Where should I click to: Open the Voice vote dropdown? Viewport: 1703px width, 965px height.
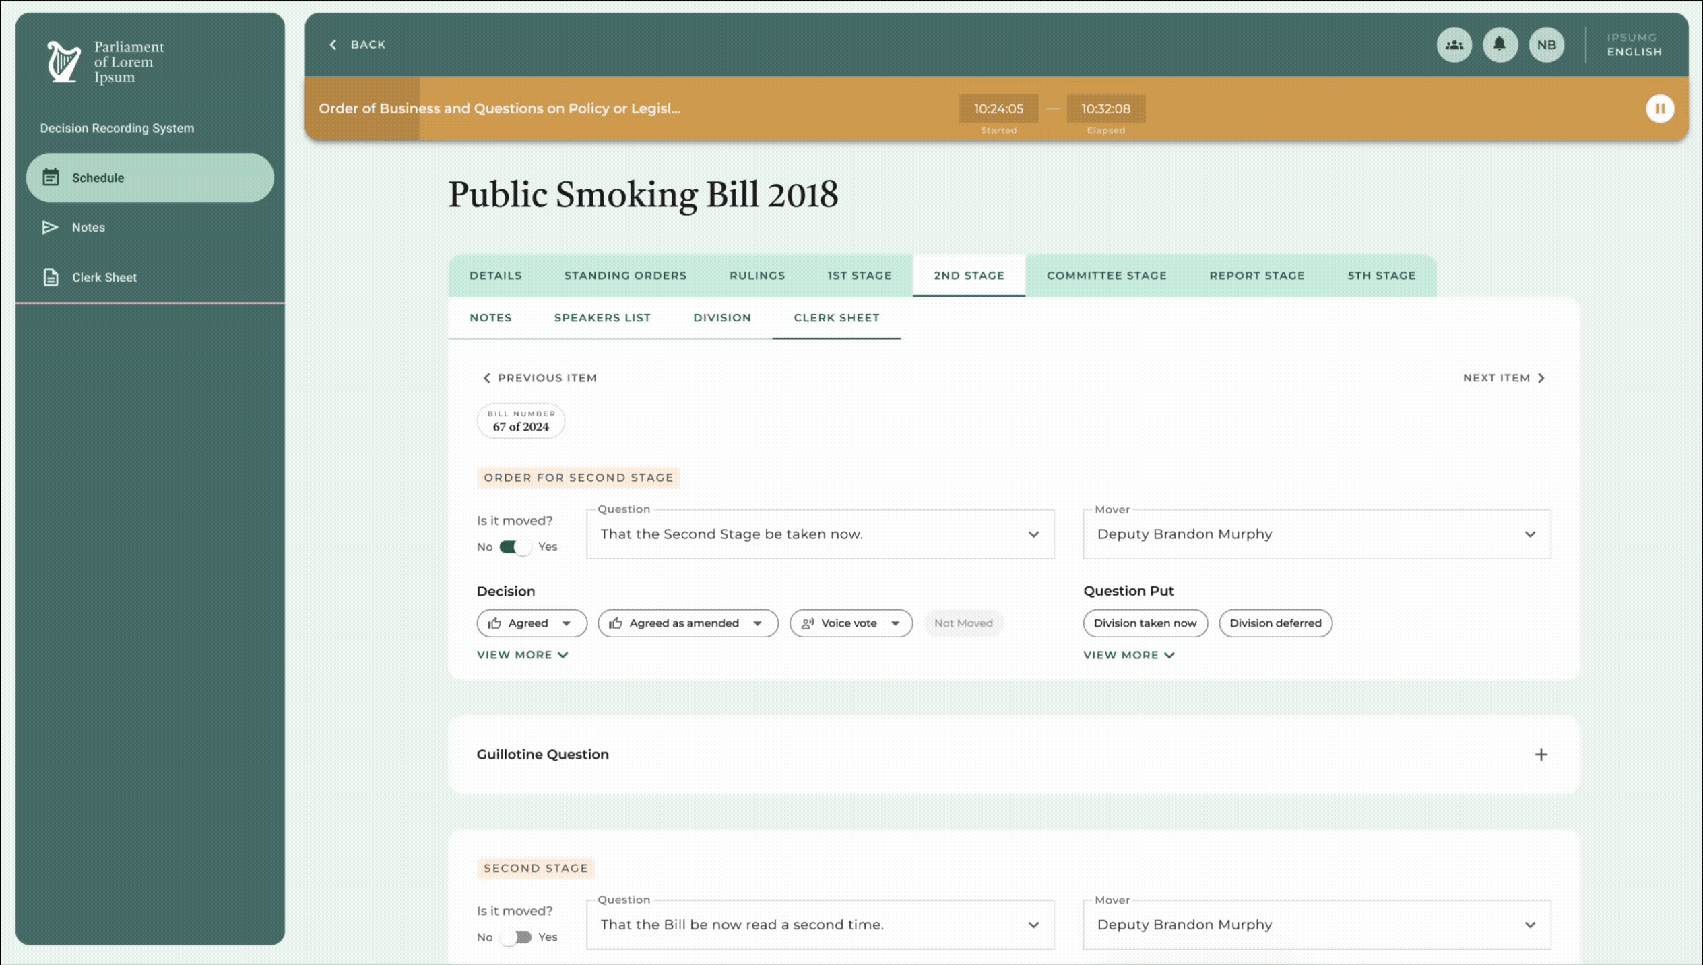tap(851, 623)
